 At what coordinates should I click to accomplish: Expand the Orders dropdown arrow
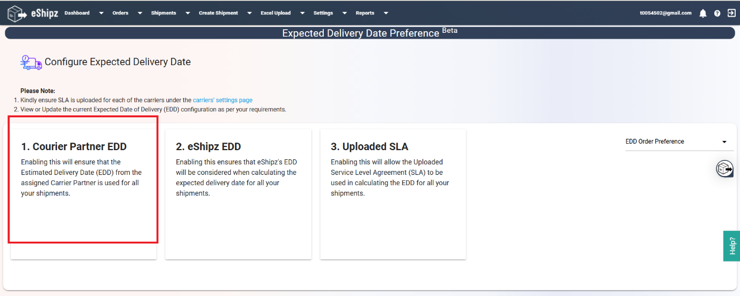click(x=140, y=13)
